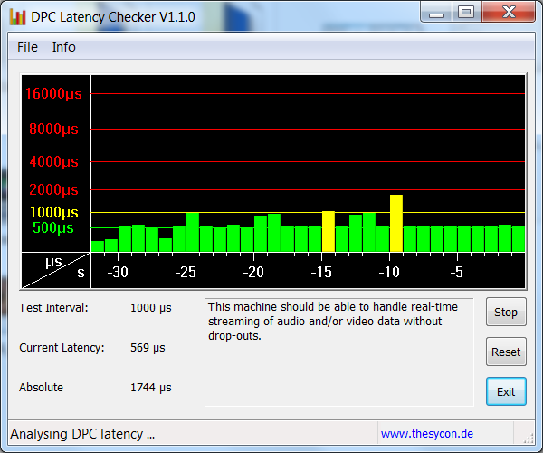Click the -30 time axis label
Screen dimensions: 543x453
[118, 272]
